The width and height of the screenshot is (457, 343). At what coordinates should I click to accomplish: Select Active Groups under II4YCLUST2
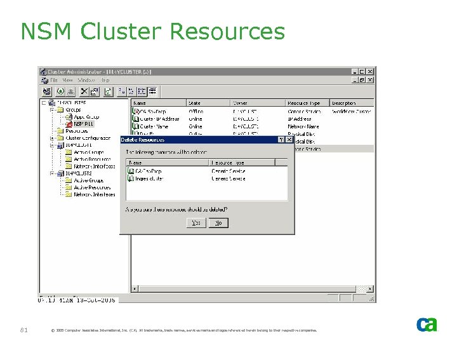coord(89,180)
